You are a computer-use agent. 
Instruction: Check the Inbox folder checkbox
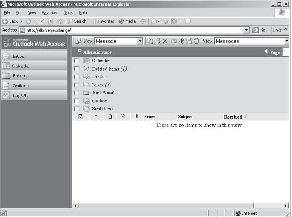[76, 85]
